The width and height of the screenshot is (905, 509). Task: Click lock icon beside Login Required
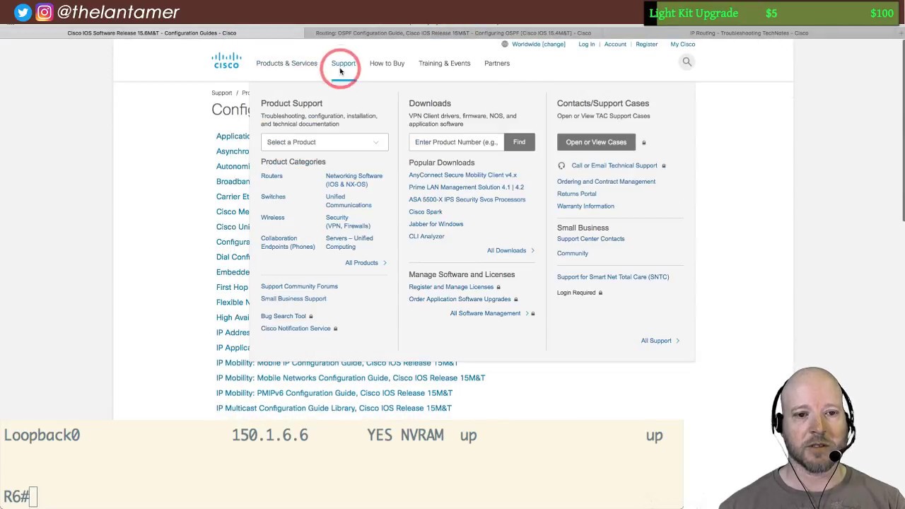coord(600,293)
